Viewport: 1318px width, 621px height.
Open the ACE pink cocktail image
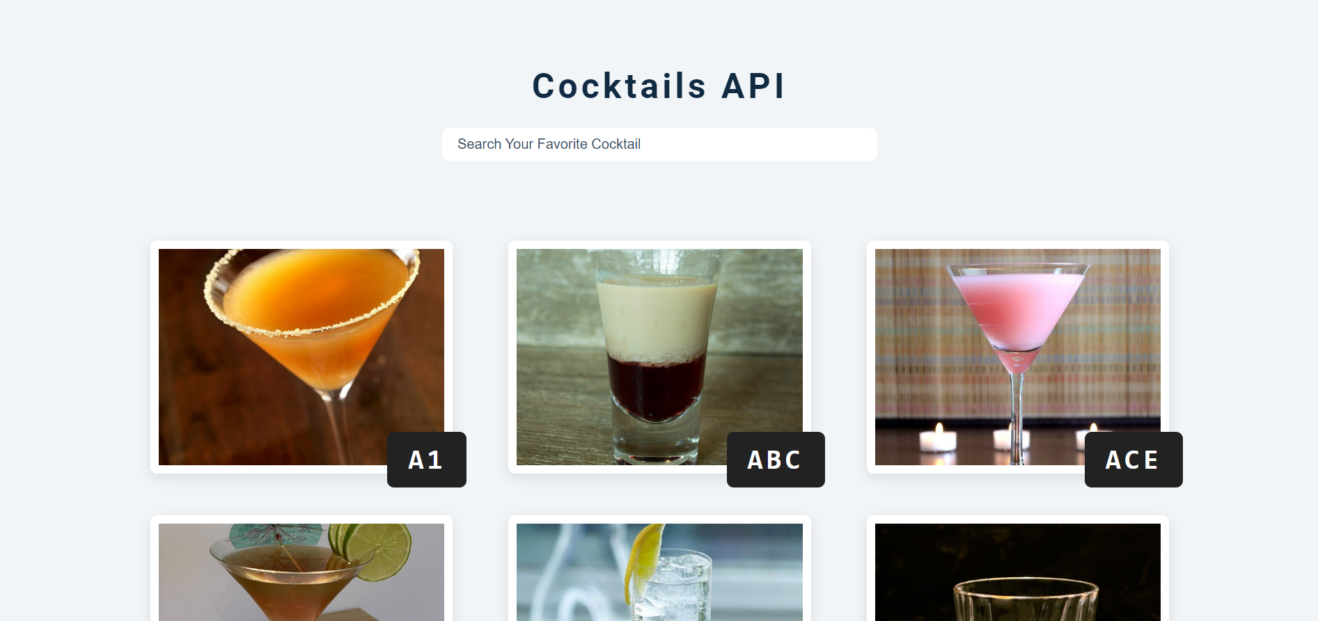(x=1017, y=357)
